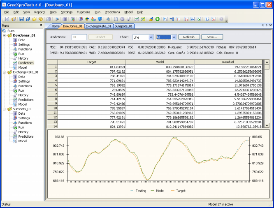Select Functions under DowJones_01 in the tree

tap(25, 49)
